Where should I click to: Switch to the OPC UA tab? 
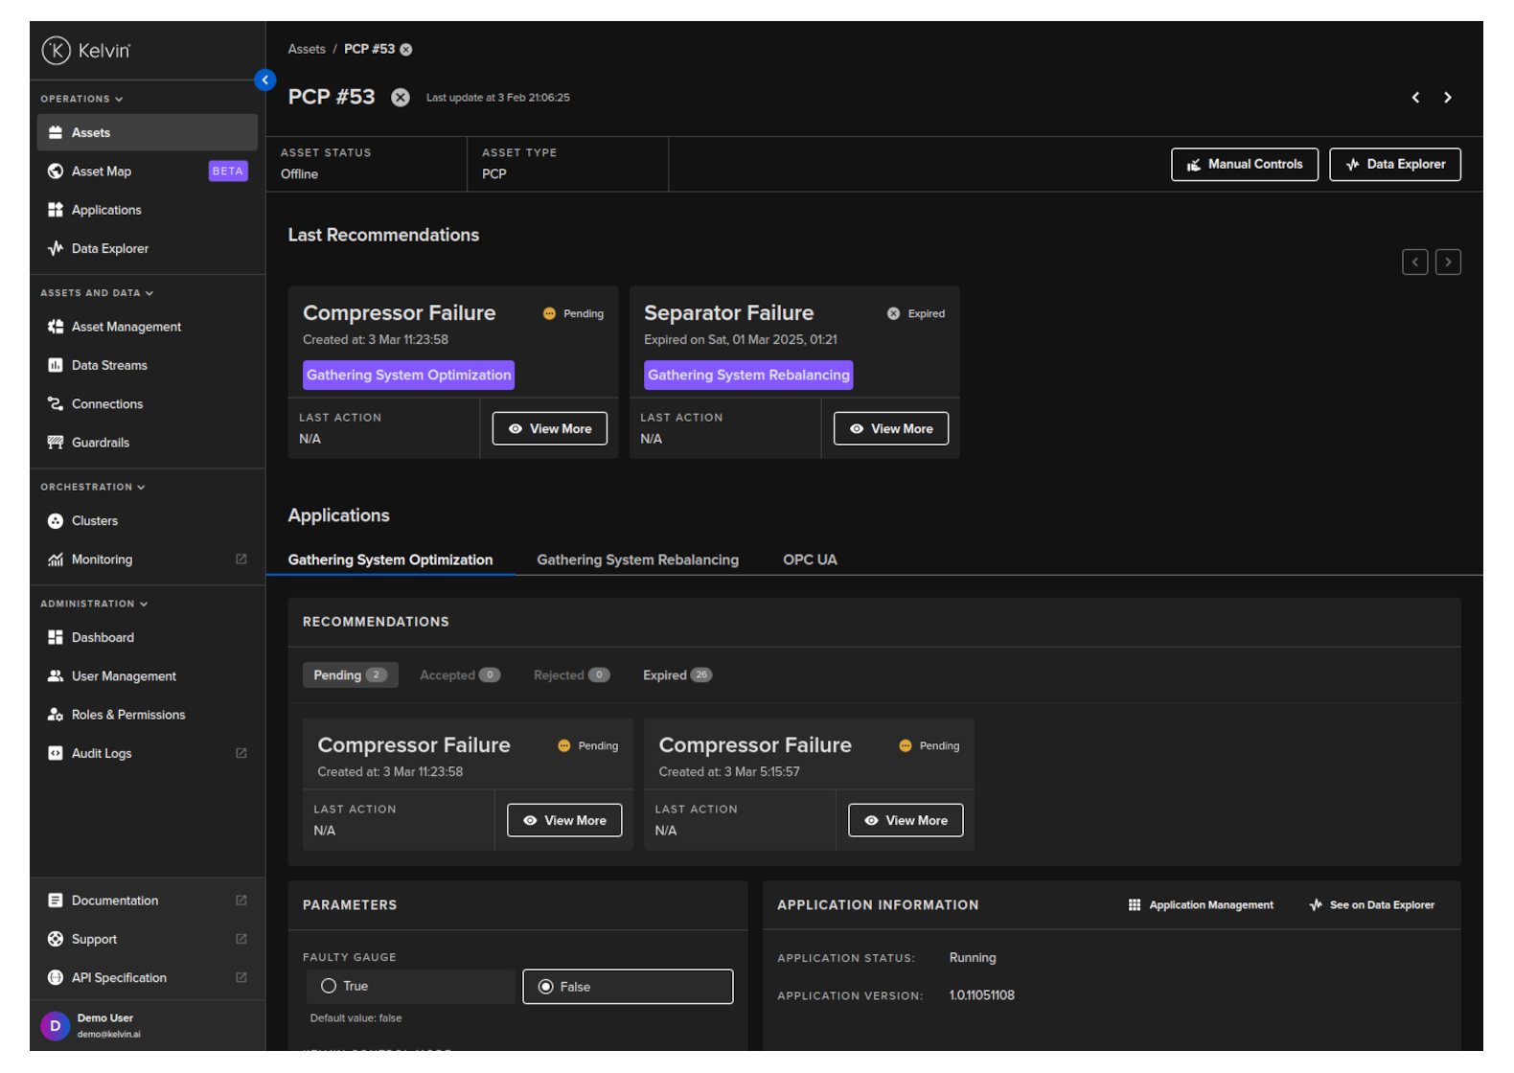(810, 559)
